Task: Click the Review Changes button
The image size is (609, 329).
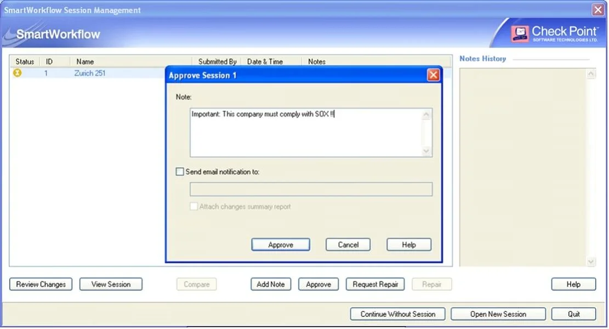Action: tap(41, 285)
